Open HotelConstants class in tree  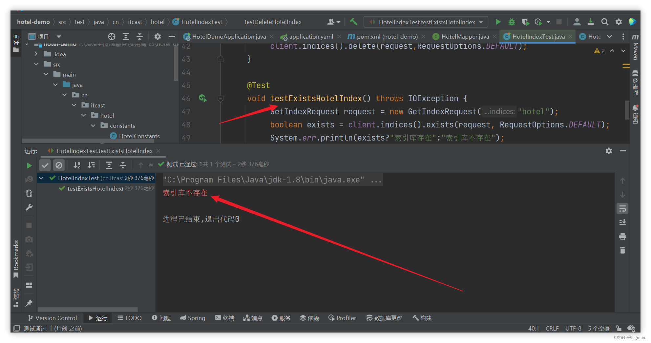click(139, 136)
